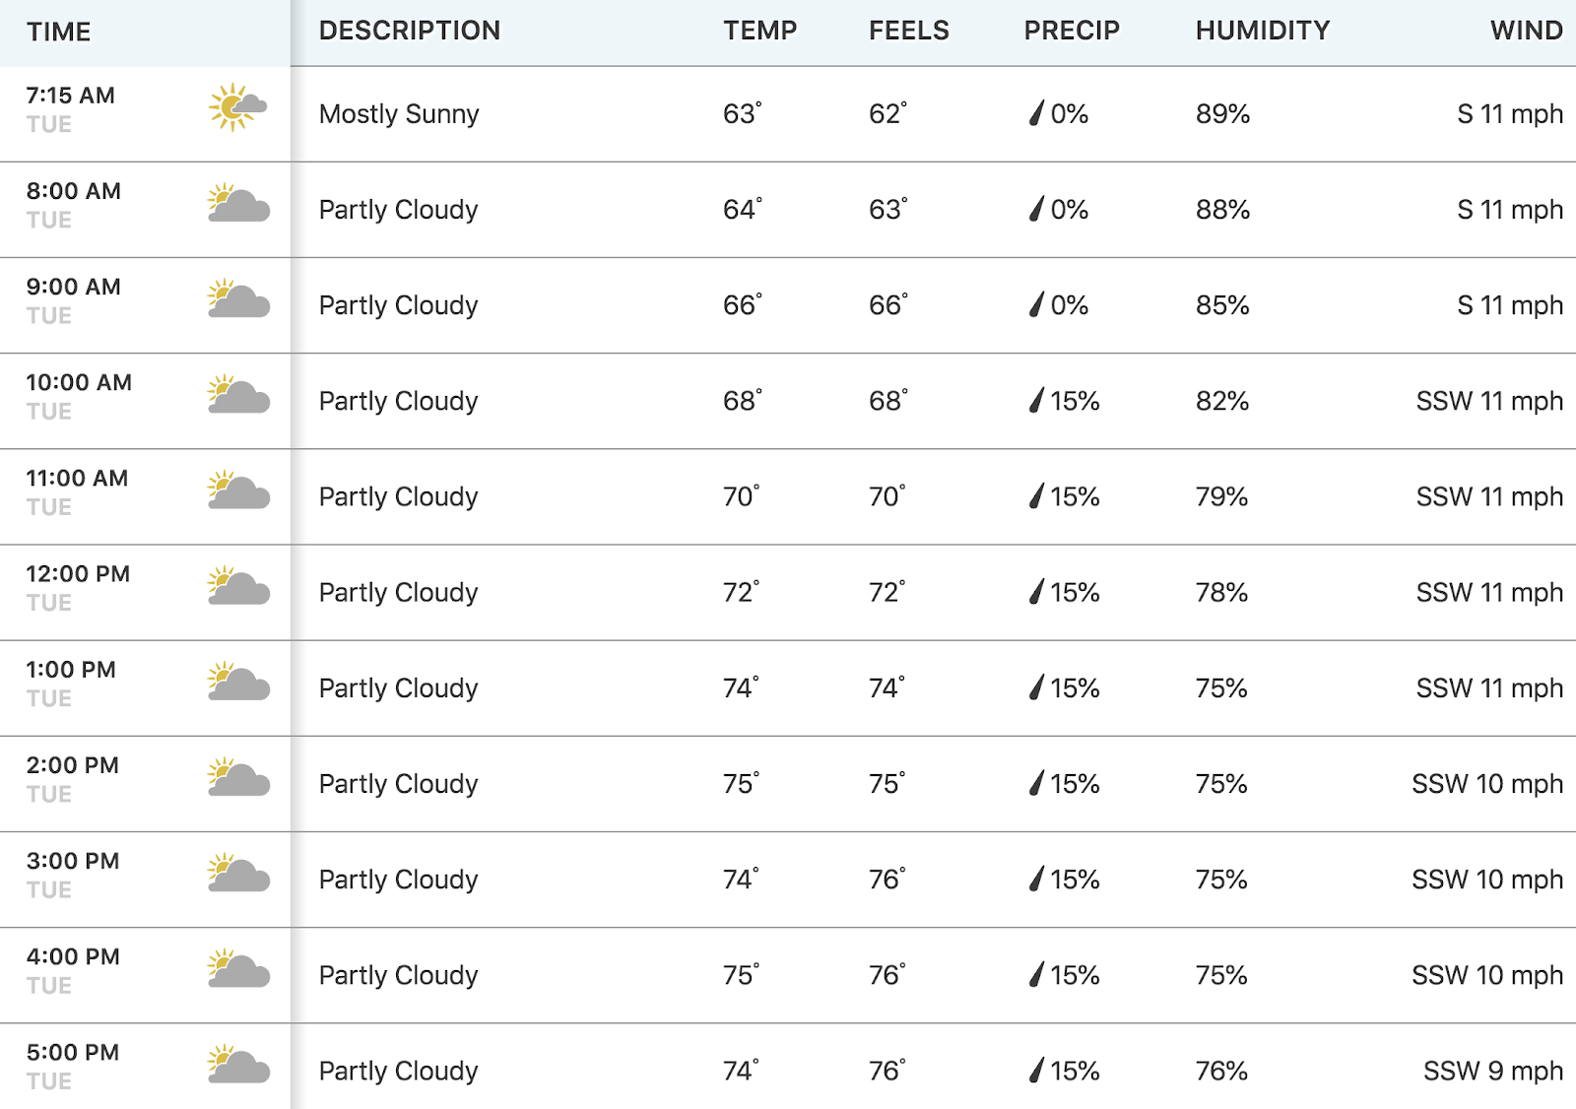
Task: Select the 2:00 PM time entry
Action: [x=73, y=765]
